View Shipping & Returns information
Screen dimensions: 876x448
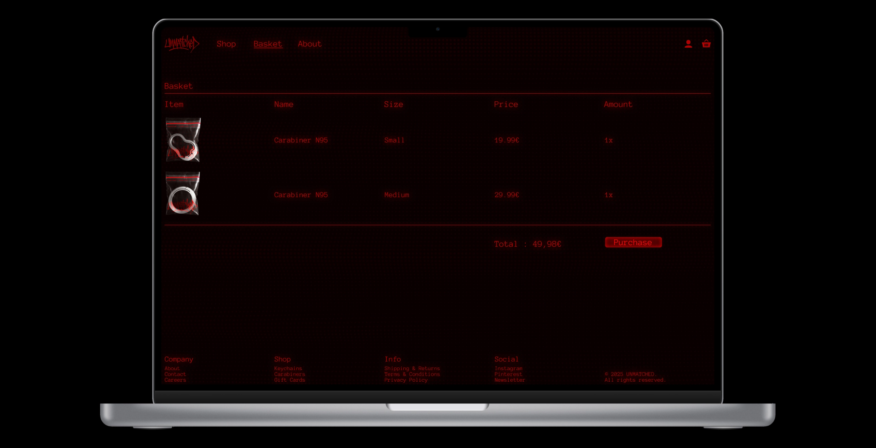[x=412, y=368]
